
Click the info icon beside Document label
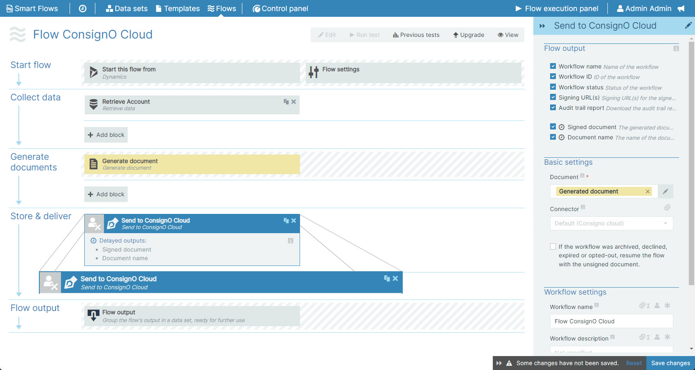tap(582, 176)
